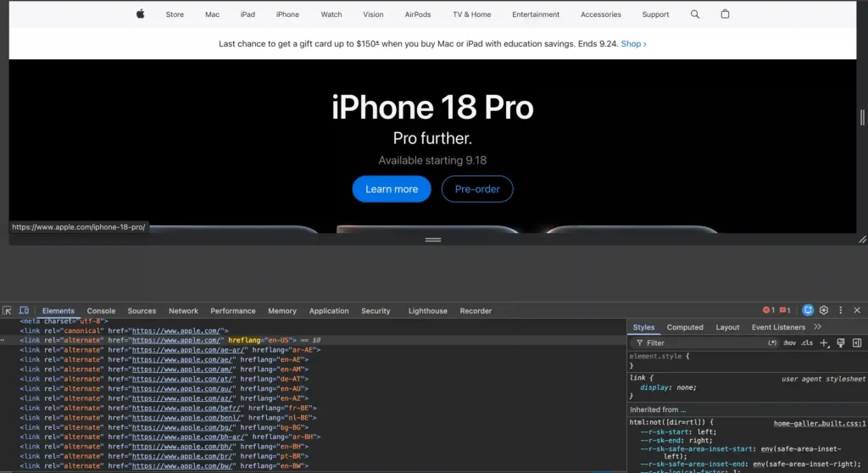868x473 pixels.
Task: Click the issues flag counter
Action: 785,310
